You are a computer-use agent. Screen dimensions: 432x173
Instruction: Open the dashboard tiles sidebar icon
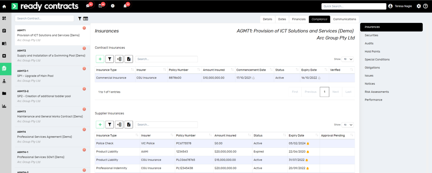click(4, 19)
